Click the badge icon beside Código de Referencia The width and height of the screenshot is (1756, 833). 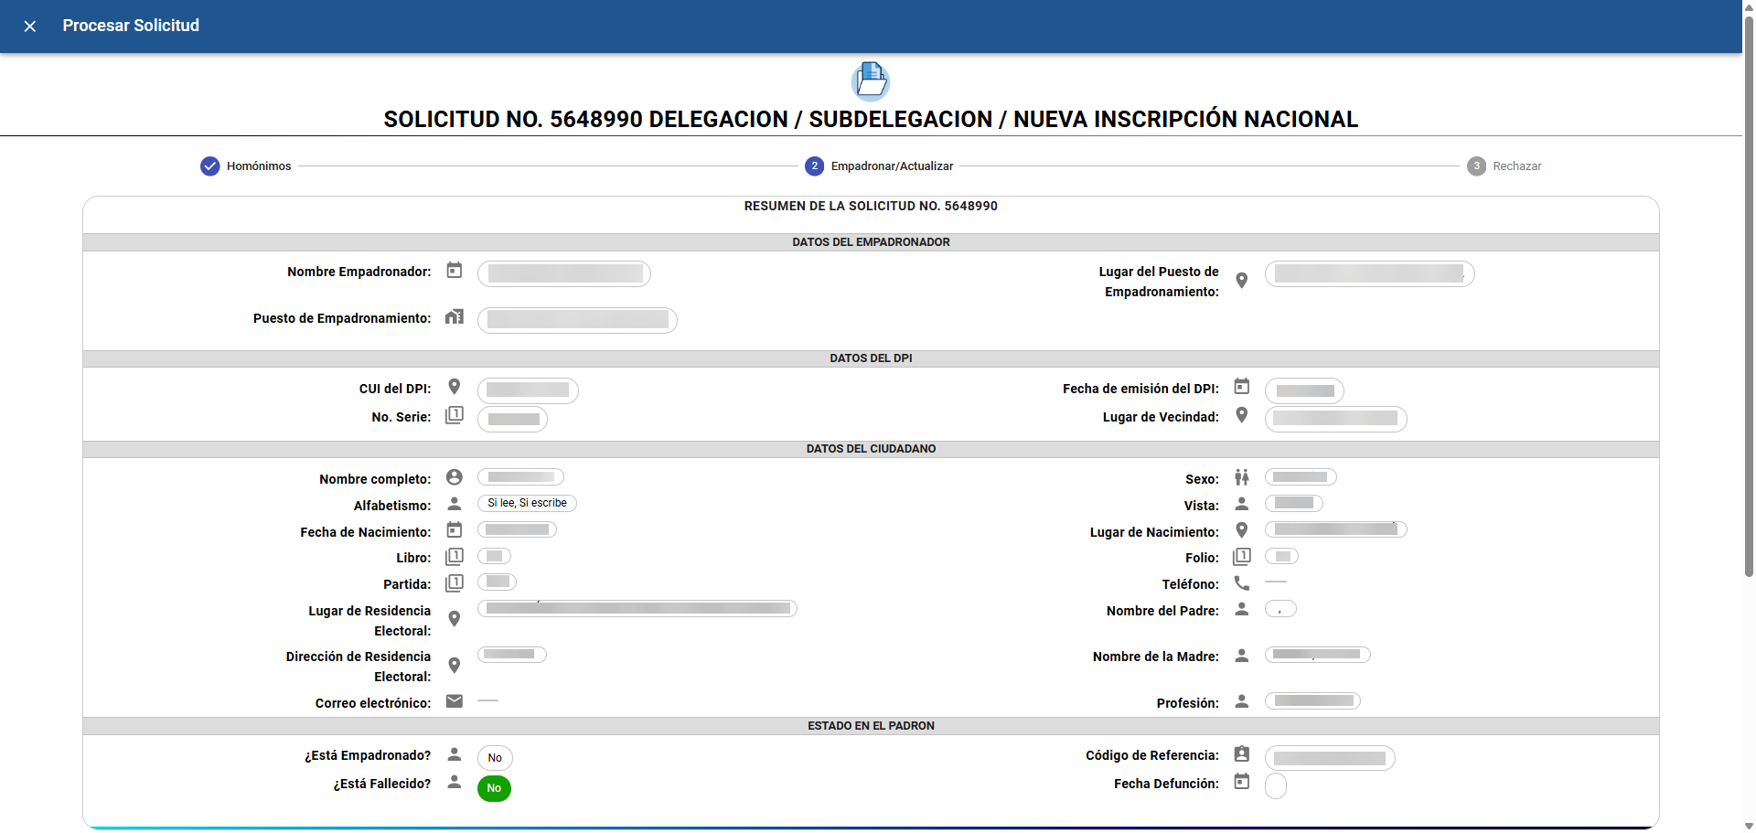[x=1241, y=754]
